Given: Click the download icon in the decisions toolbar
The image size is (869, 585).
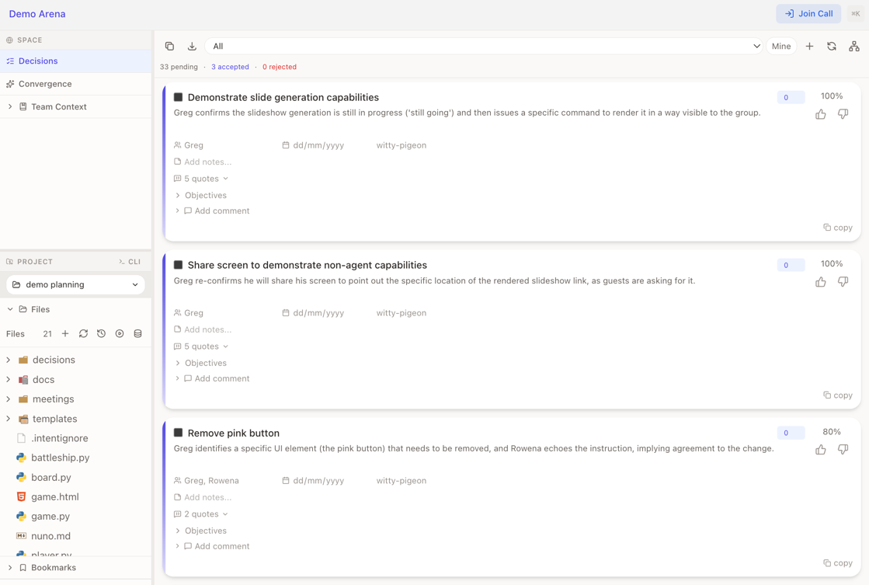Looking at the screenshot, I should pyautogui.click(x=192, y=47).
